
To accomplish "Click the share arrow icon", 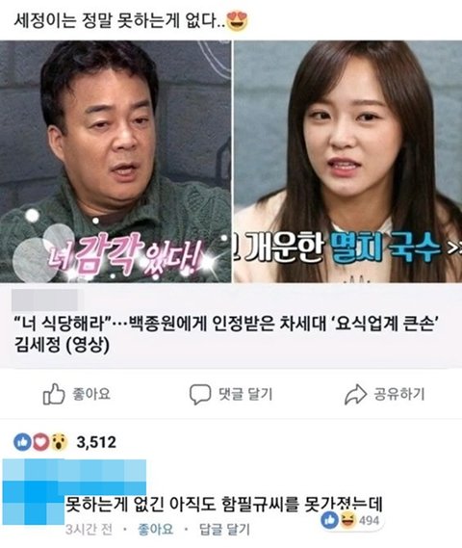I will pos(355,394).
